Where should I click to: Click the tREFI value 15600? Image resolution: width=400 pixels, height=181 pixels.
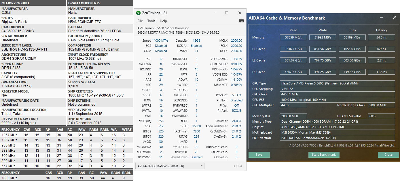[x=196, y=126]
